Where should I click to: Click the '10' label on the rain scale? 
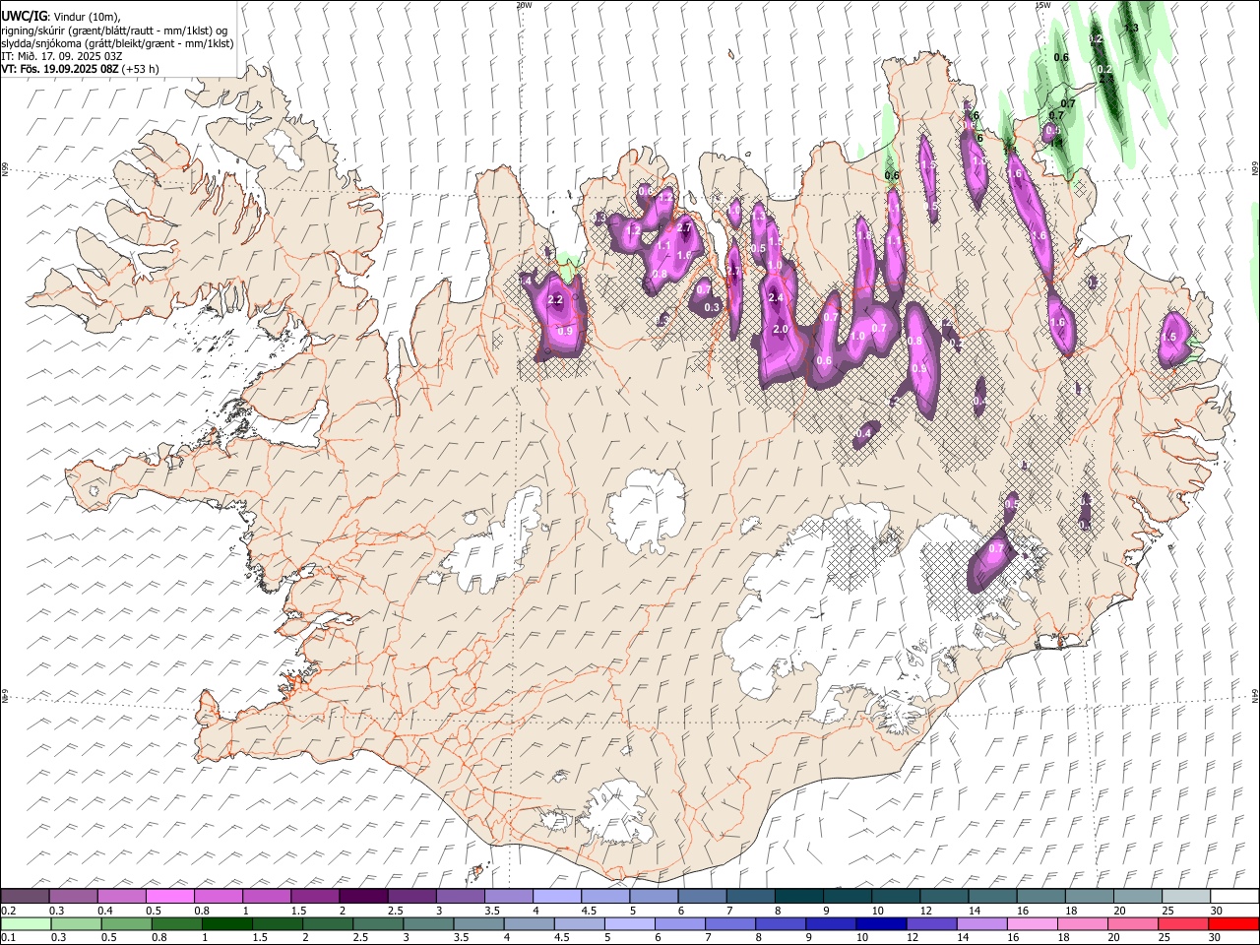[862, 937]
